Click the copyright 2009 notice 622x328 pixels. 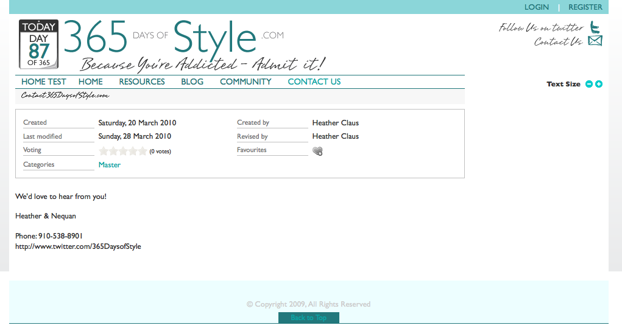tap(309, 304)
